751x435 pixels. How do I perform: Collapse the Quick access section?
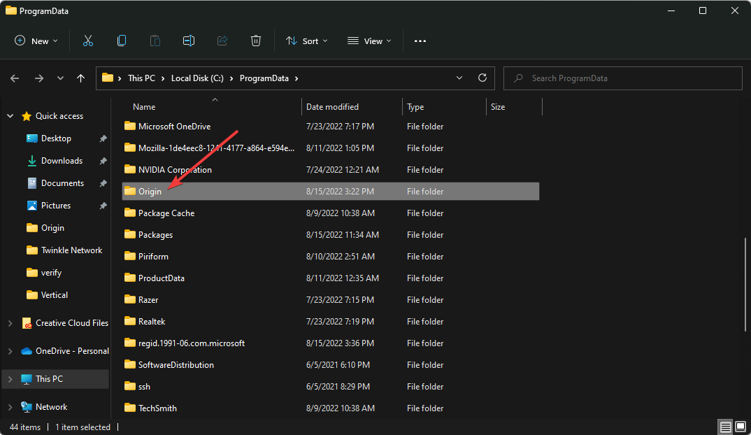(10, 116)
